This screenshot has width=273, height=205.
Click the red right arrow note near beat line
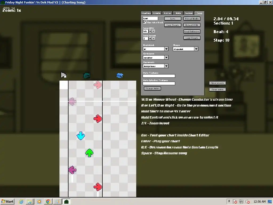pos(98,119)
